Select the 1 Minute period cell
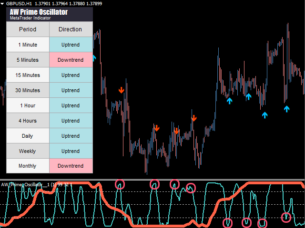This screenshot has height=228, width=305. coord(28,45)
